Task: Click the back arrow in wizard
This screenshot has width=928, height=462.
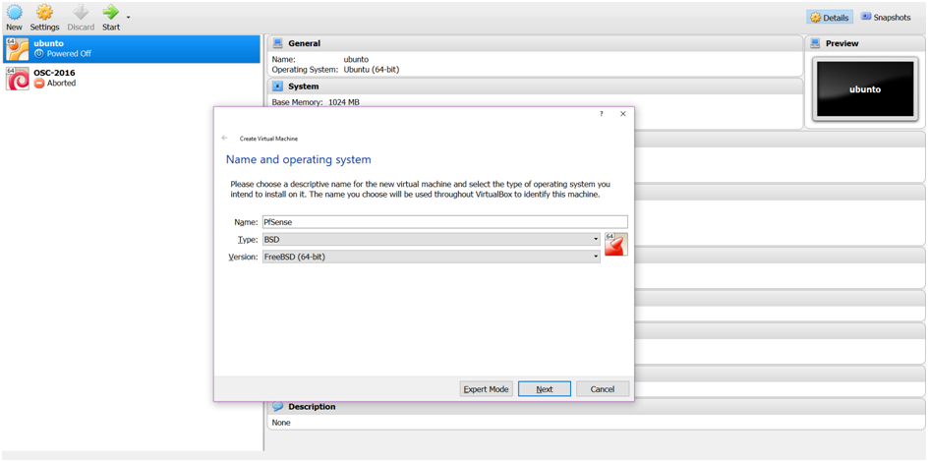Action: 225,139
